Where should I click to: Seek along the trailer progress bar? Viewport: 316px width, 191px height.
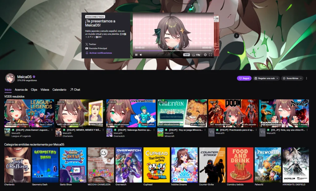tap(173, 51)
